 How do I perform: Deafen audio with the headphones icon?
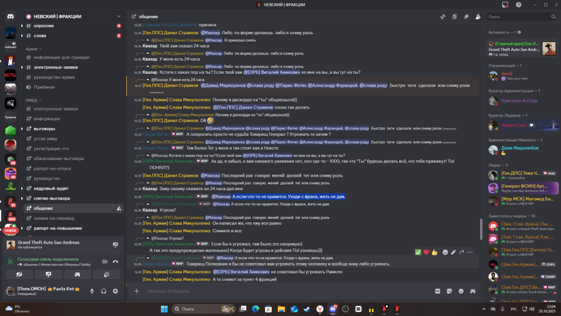[x=104, y=292]
